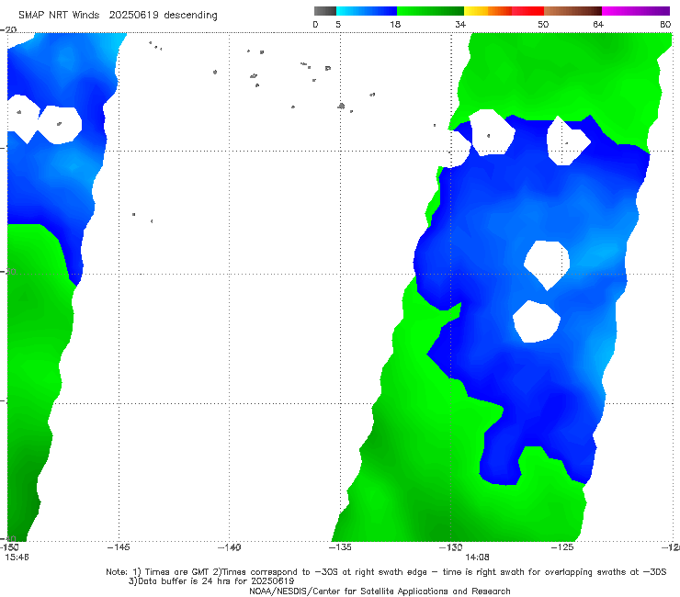Viewport: 680px width, 597px height.
Task: Click the brown segment of the color bar
Action: (x=572, y=11)
